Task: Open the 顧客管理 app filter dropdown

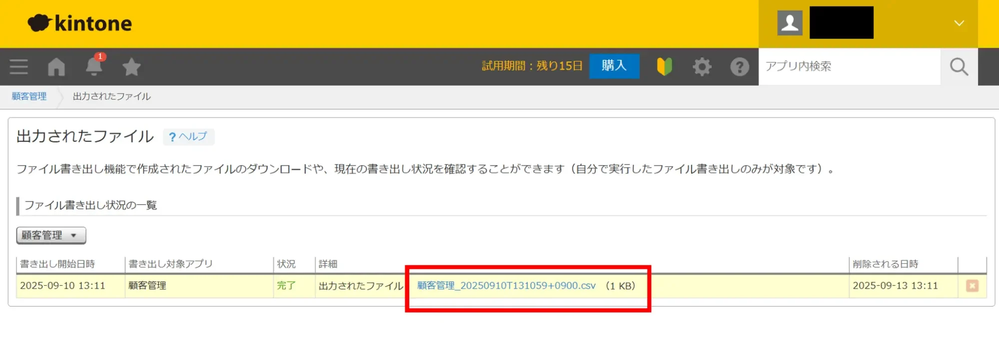Action: (x=51, y=235)
